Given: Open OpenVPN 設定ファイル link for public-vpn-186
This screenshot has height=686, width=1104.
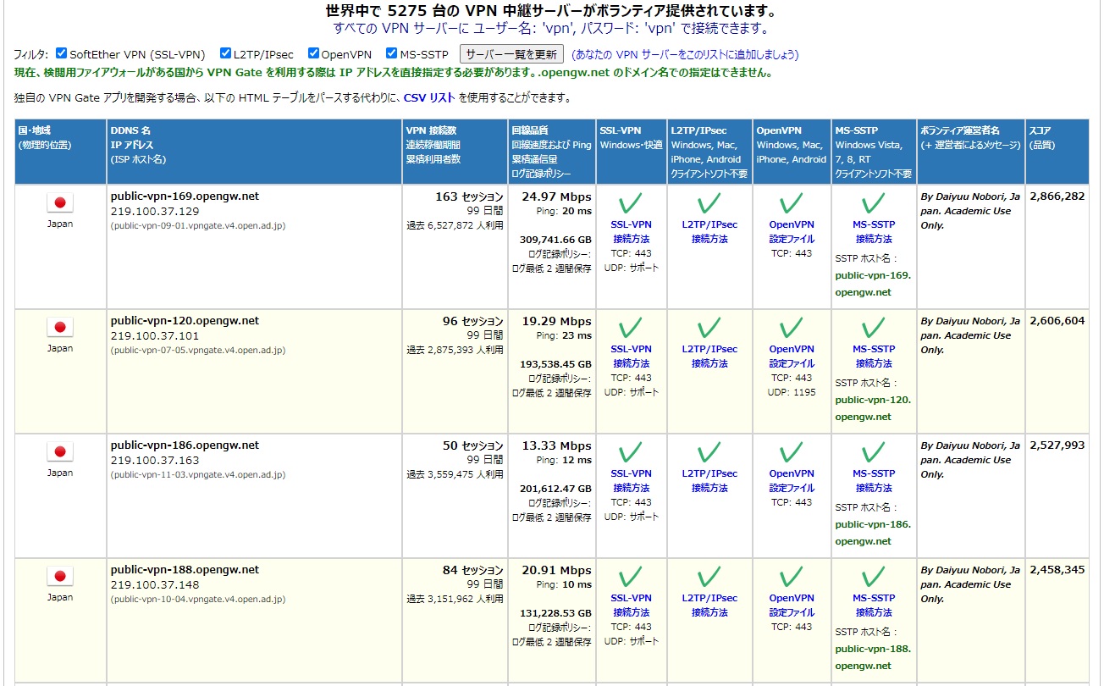Looking at the screenshot, I should tap(791, 481).
